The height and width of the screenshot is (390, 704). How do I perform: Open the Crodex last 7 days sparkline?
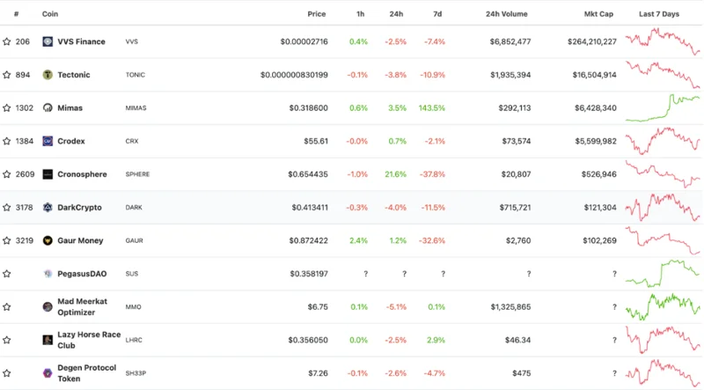pos(663,141)
